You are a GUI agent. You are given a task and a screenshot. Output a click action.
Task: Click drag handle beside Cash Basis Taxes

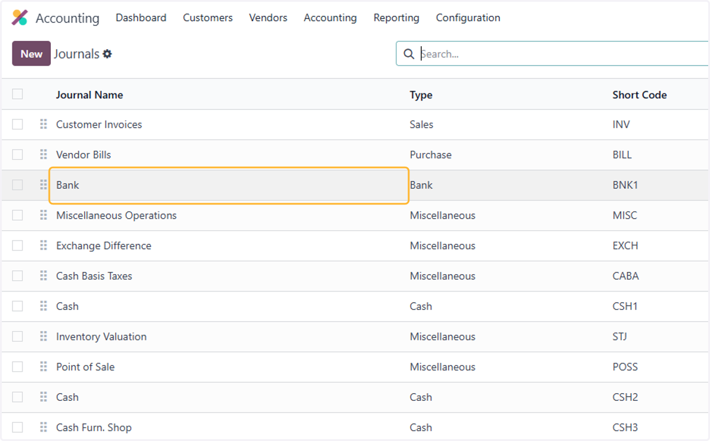[x=43, y=275]
